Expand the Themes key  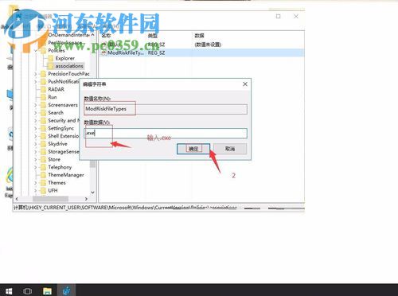(x=36, y=183)
